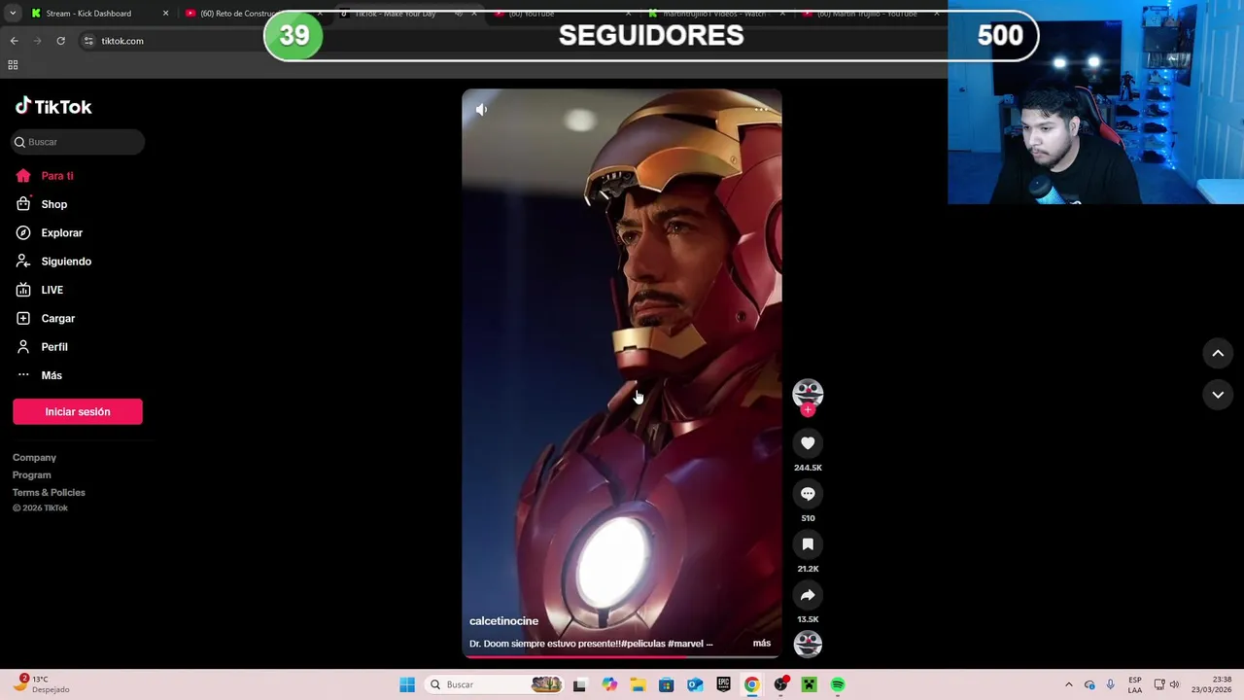Go to Perfil in the sidebar
1244x700 pixels.
click(x=42, y=347)
